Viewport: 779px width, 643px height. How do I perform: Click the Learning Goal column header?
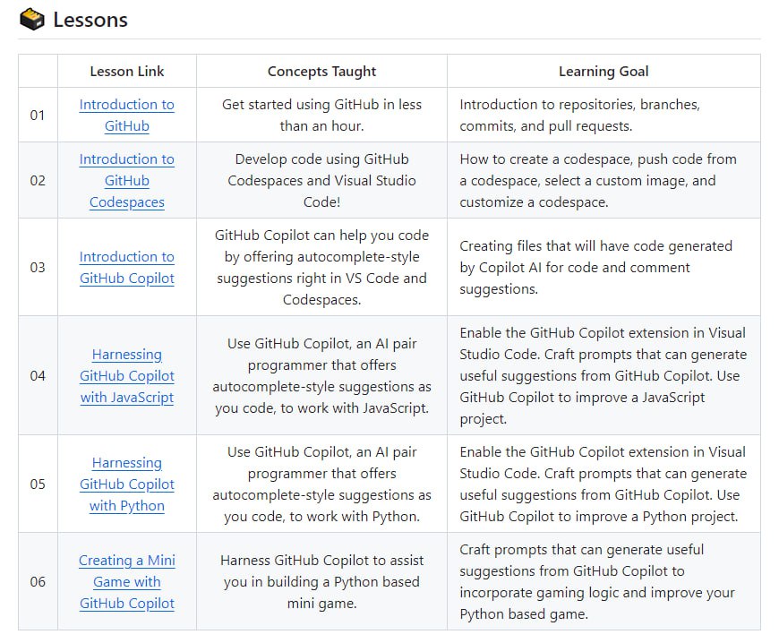pos(604,71)
